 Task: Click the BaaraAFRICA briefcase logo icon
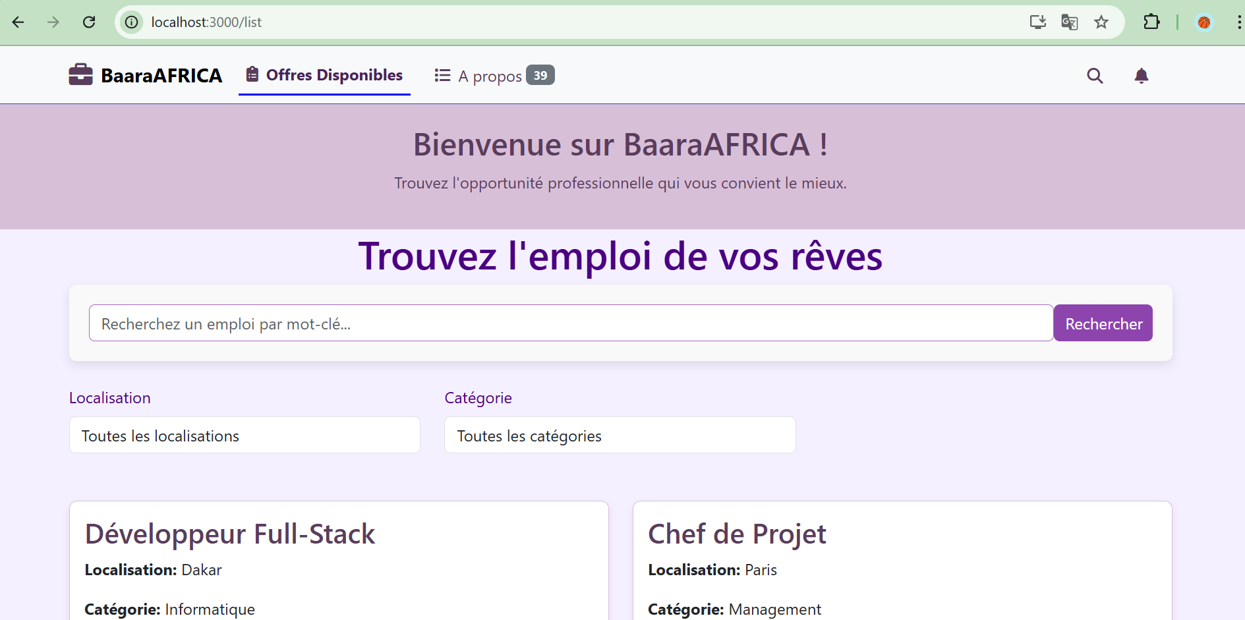coord(80,74)
